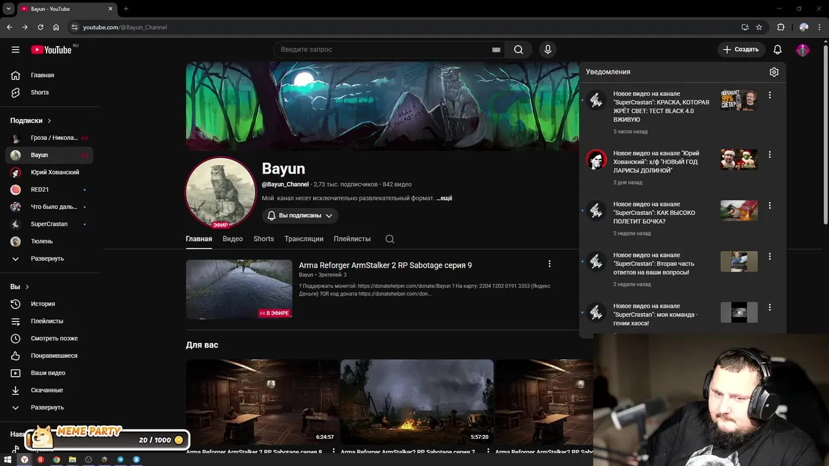Open options for the КАК ВЫСОКО ПОЛЕТИТ БОЧКА notification
Viewport: 829px width, 466px height.
click(x=769, y=206)
